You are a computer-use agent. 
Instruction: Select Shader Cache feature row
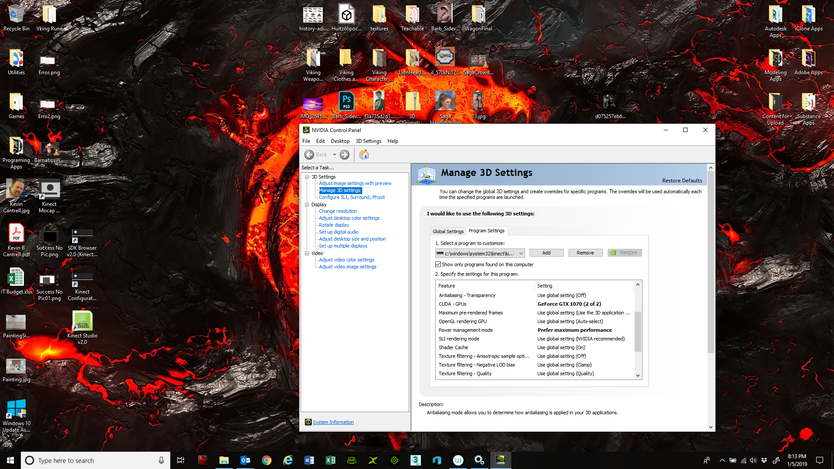535,347
